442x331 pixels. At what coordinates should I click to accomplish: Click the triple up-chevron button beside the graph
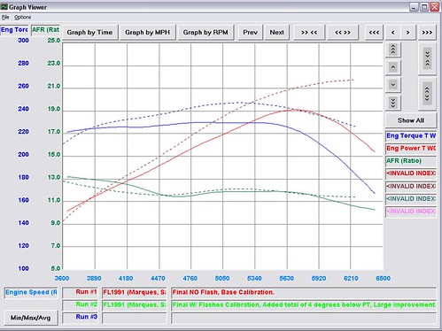393,50
